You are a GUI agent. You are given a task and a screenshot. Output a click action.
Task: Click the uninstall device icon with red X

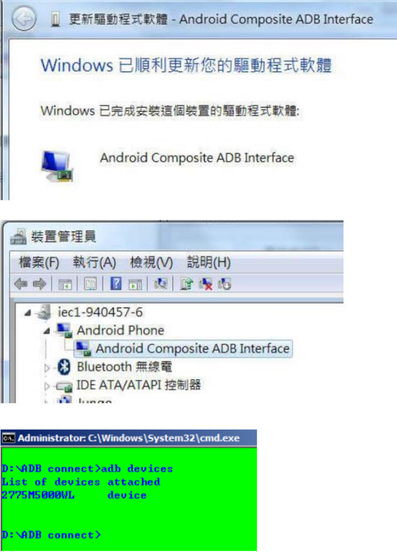(x=206, y=283)
